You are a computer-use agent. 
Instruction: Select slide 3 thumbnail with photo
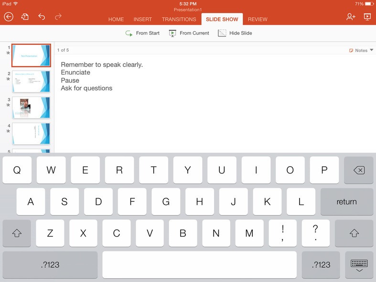(31, 108)
